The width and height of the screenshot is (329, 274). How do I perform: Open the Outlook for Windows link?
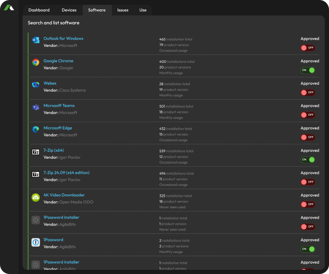pos(63,38)
